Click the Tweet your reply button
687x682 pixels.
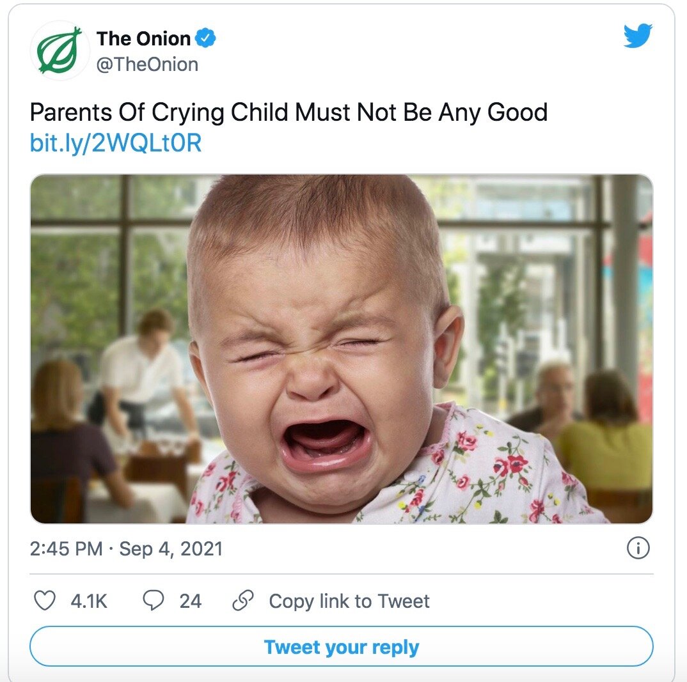pyautogui.click(x=342, y=647)
